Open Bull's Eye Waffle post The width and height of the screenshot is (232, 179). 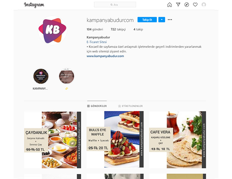pyautogui.click(x=115, y=140)
